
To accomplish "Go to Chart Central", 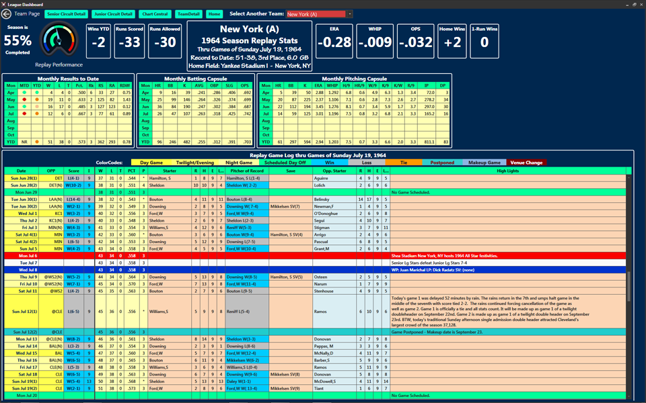I will coord(155,14).
